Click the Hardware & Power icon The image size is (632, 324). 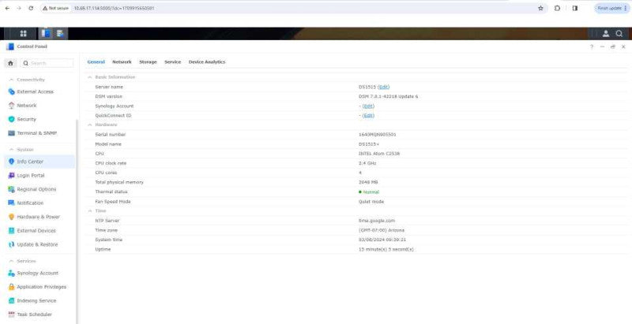11,217
